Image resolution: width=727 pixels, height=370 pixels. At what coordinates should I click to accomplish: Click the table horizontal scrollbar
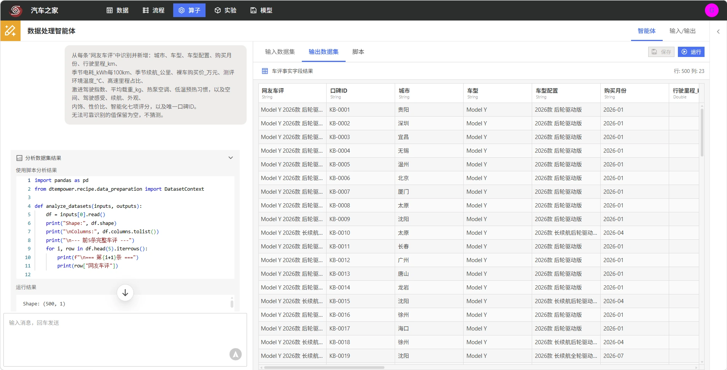pyautogui.click(x=324, y=367)
